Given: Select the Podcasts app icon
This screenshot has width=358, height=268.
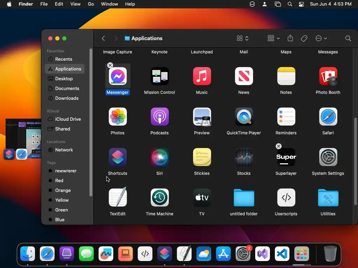Looking at the screenshot, I should 159,117.
